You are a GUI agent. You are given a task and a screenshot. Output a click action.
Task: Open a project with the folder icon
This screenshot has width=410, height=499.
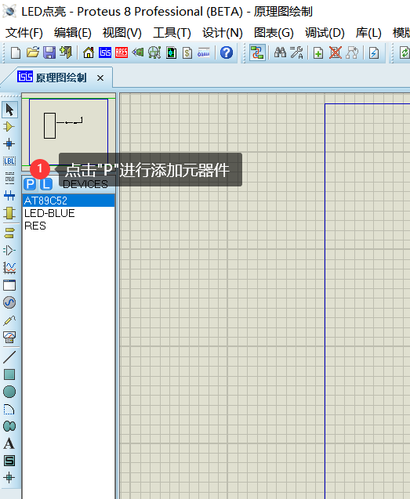pyautogui.click(x=32, y=52)
